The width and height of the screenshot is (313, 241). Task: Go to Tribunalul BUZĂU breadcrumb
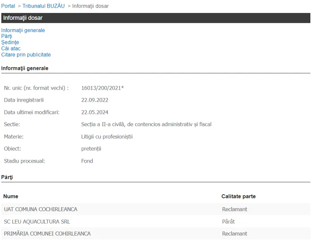[x=43, y=6]
